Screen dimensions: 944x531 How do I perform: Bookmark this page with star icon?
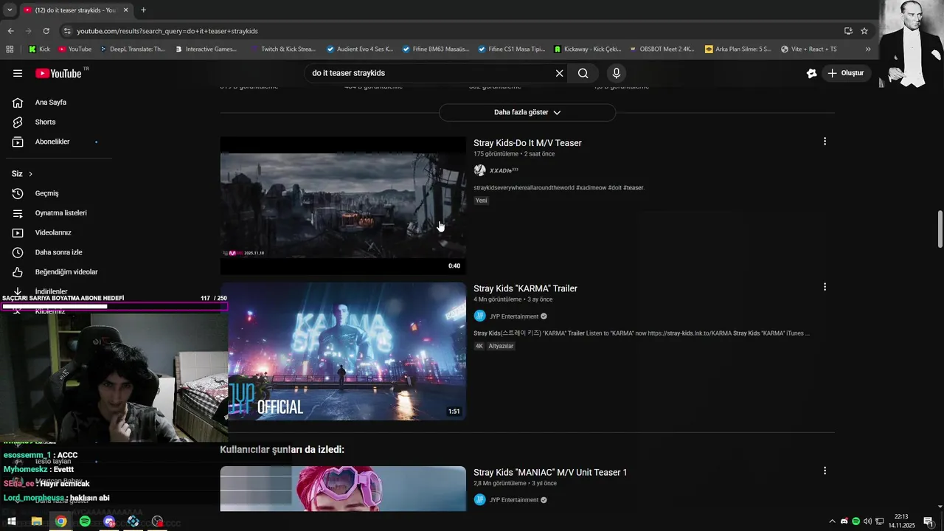click(x=864, y=31)
